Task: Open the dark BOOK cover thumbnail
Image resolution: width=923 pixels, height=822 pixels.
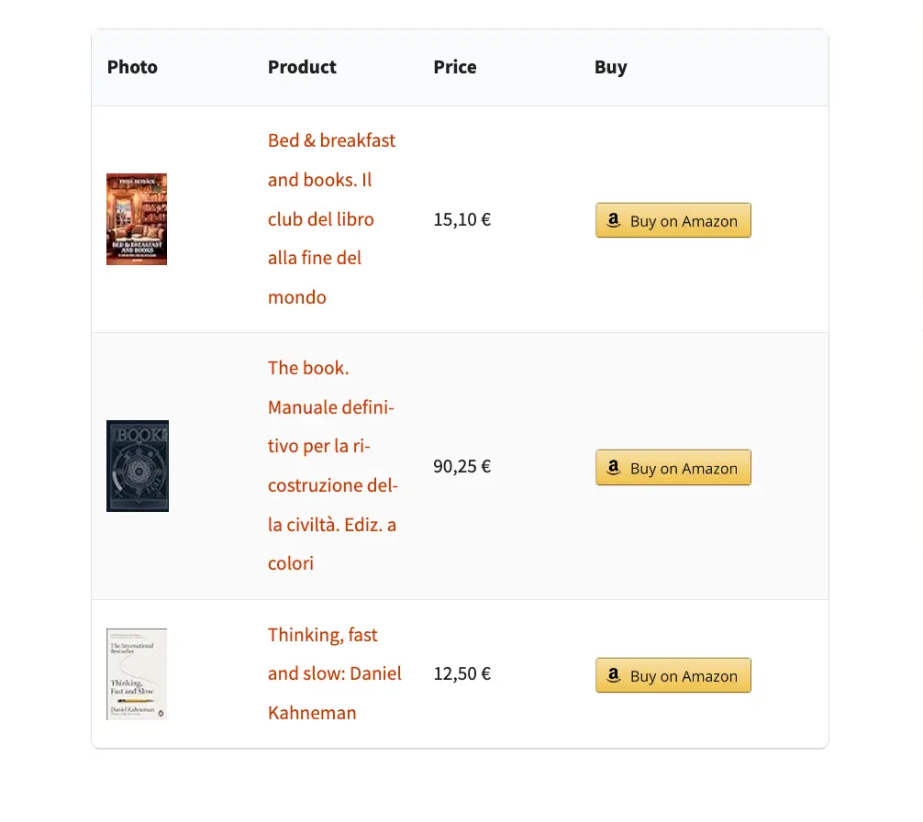Action: [x=138, y=466]
